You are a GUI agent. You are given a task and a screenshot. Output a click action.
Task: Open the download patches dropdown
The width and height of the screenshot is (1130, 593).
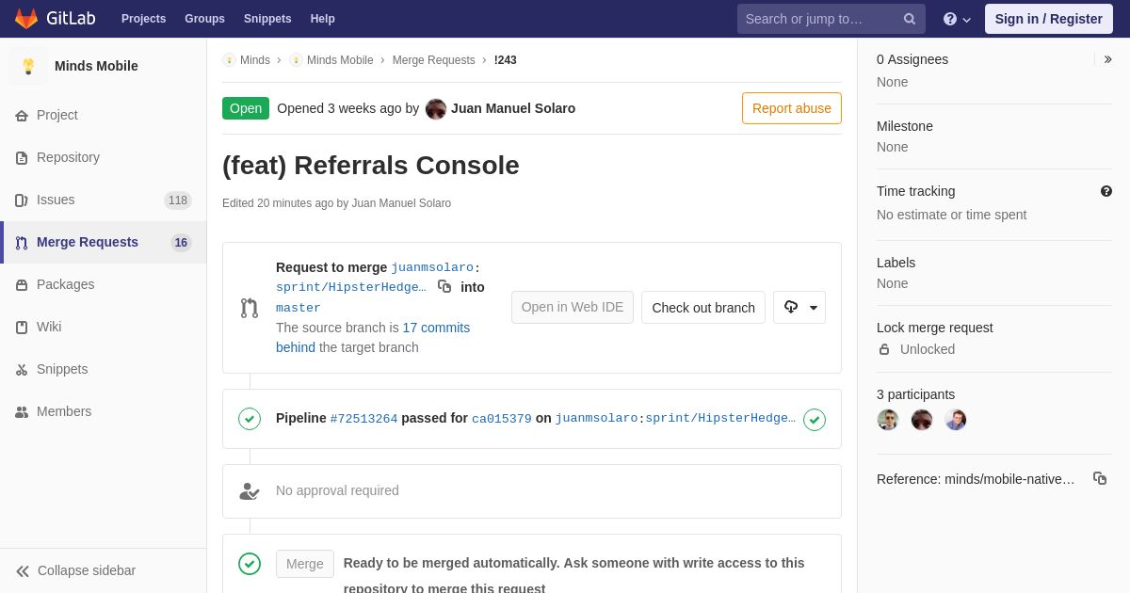[799, 307]
